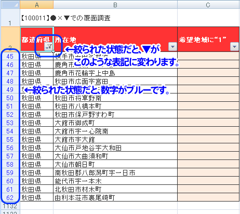Click the 秋田県 cell in row 53
This screenshot has width=240, height=214.
click(37, 123)
